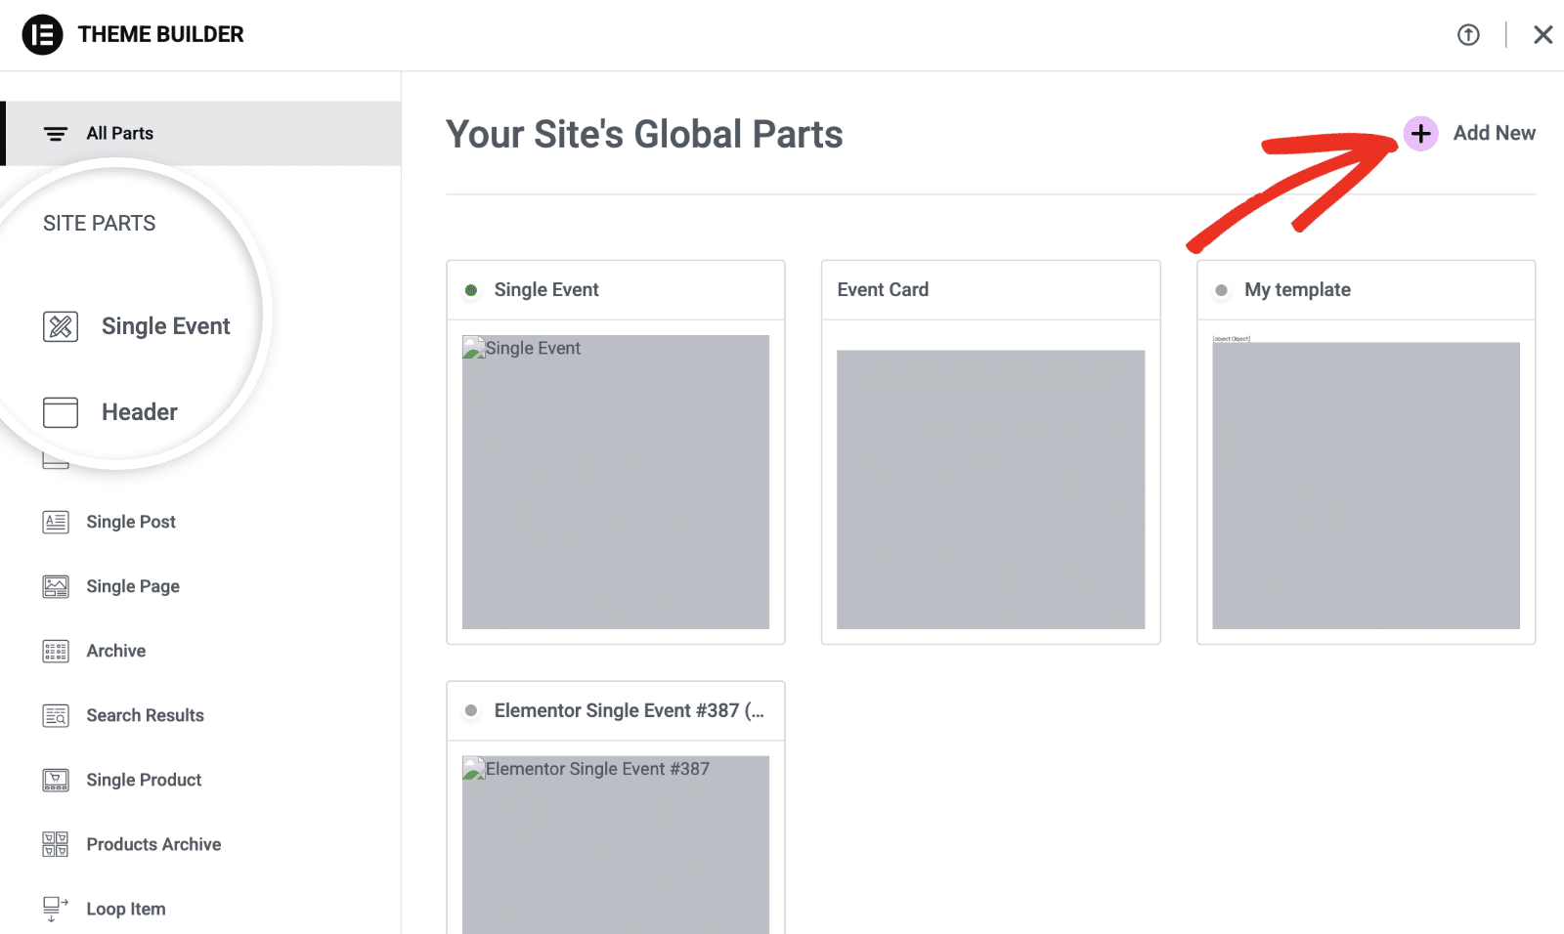Click the Single Event sidebar icon
The height and width of the screenshot is (934, 1564).
click(61, 326)
